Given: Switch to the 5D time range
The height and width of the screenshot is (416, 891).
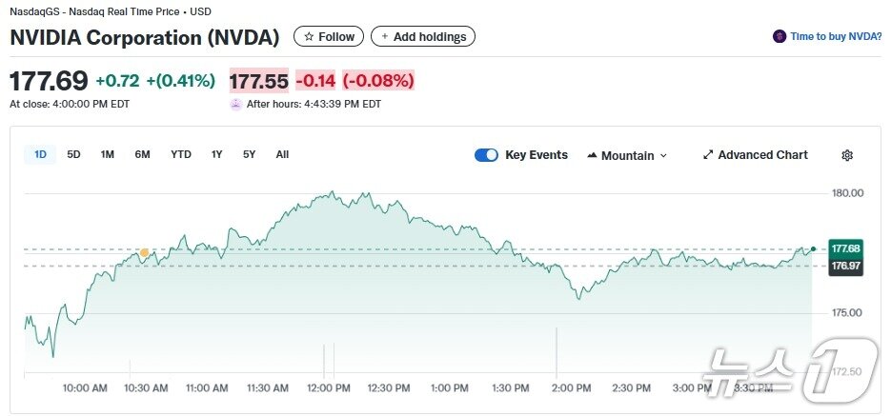Looking at the screenshot, I should point(74,154).
